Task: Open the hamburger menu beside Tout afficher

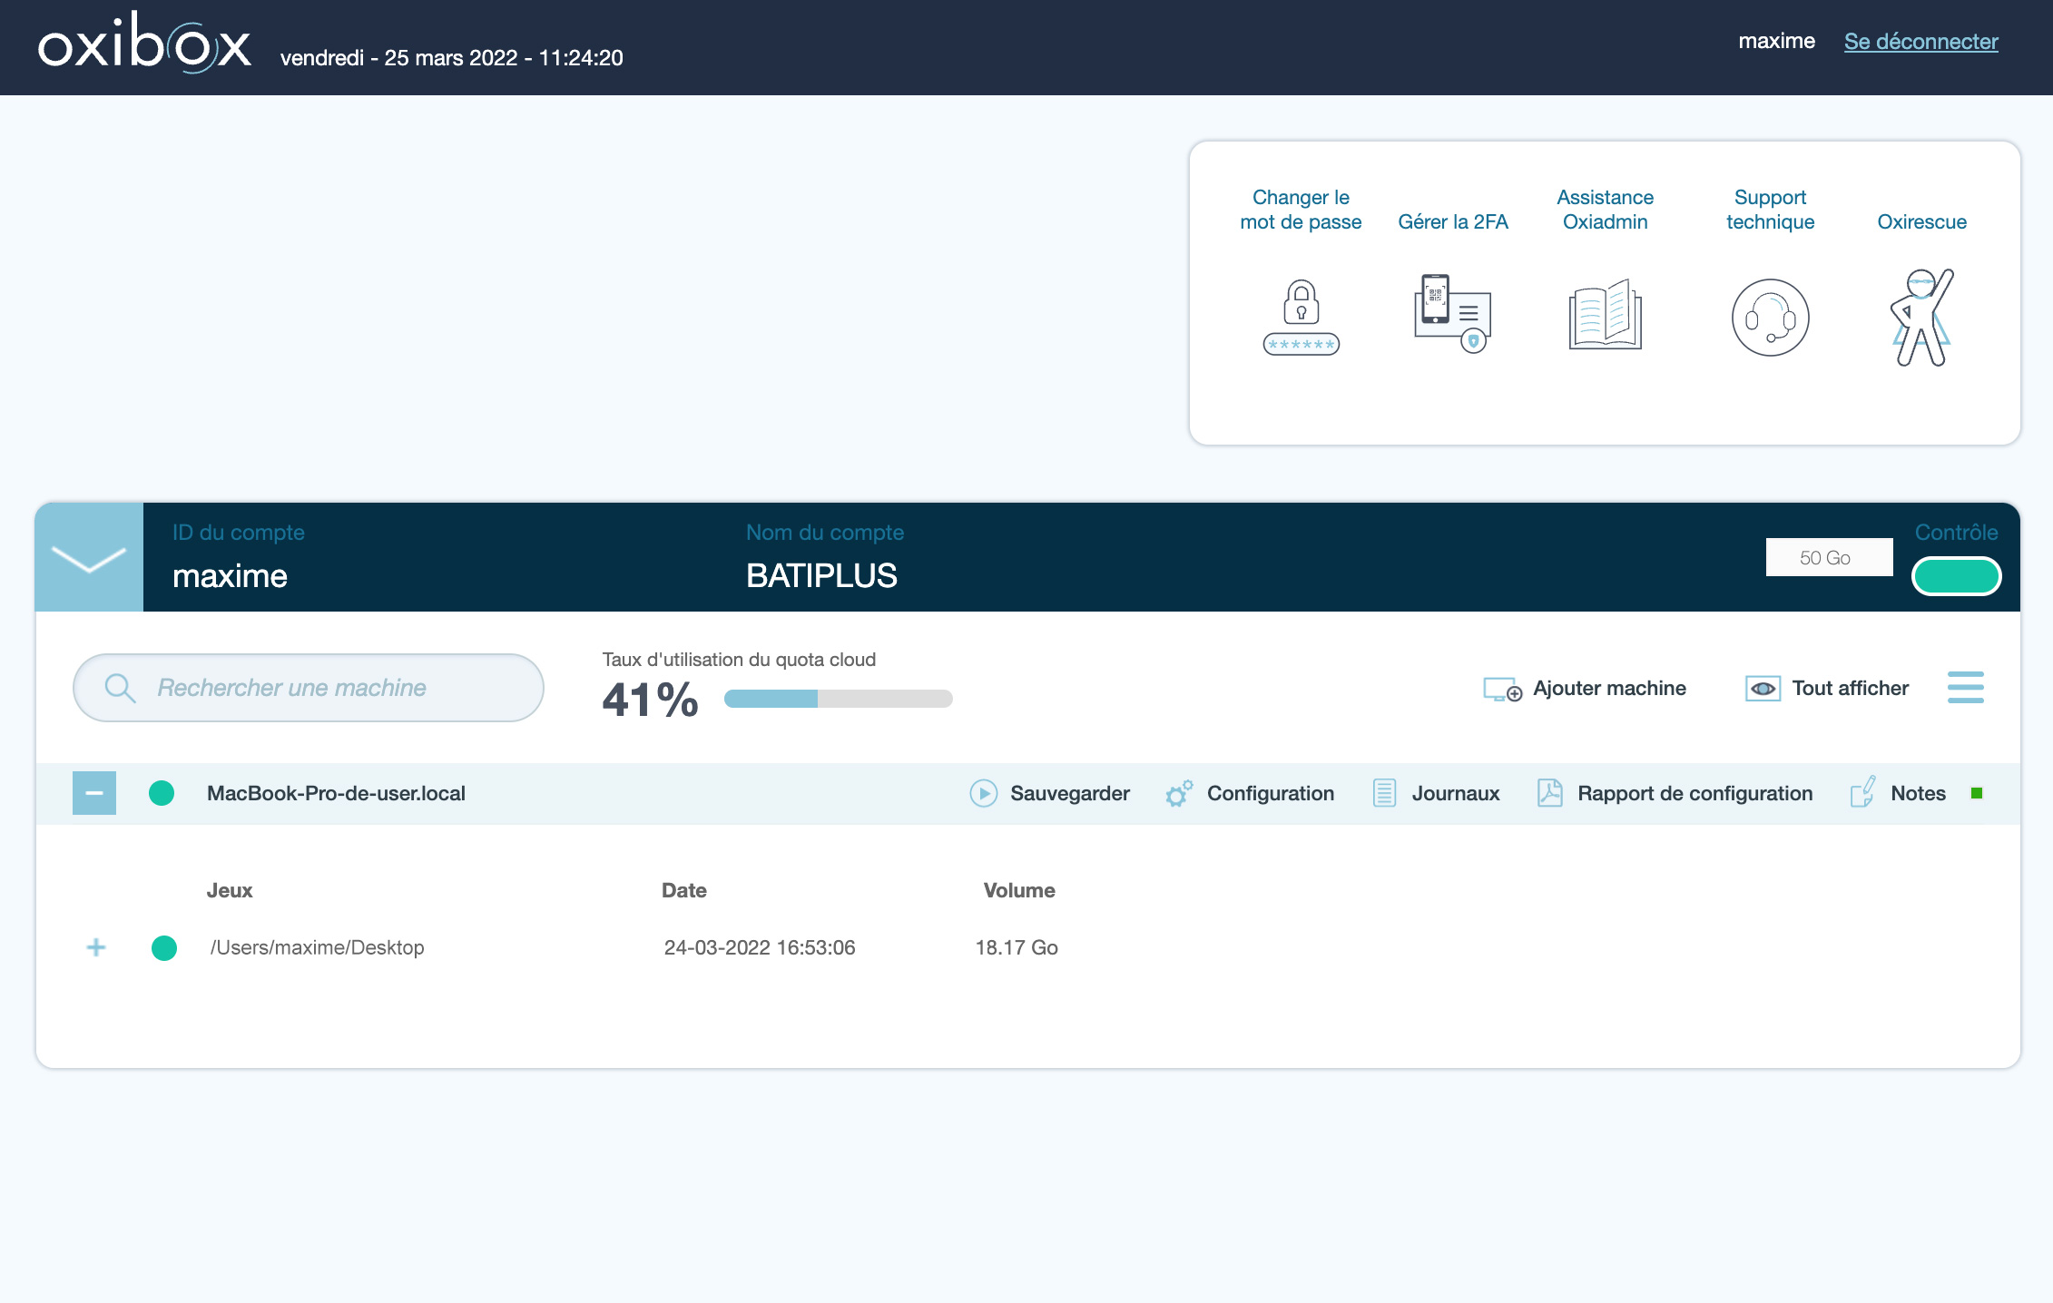Action: 1965,688
